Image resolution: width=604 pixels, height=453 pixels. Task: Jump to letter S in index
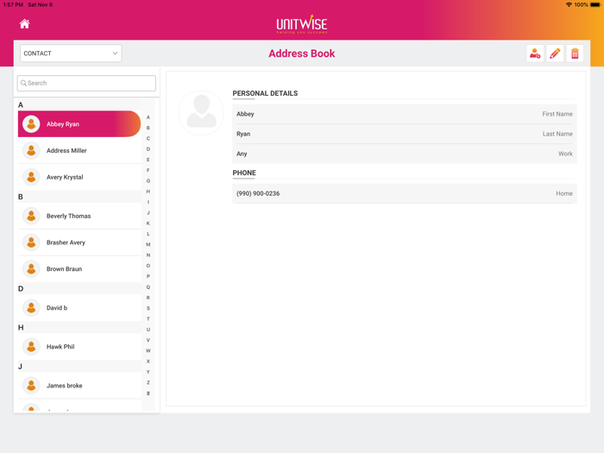tap(148, 308)
